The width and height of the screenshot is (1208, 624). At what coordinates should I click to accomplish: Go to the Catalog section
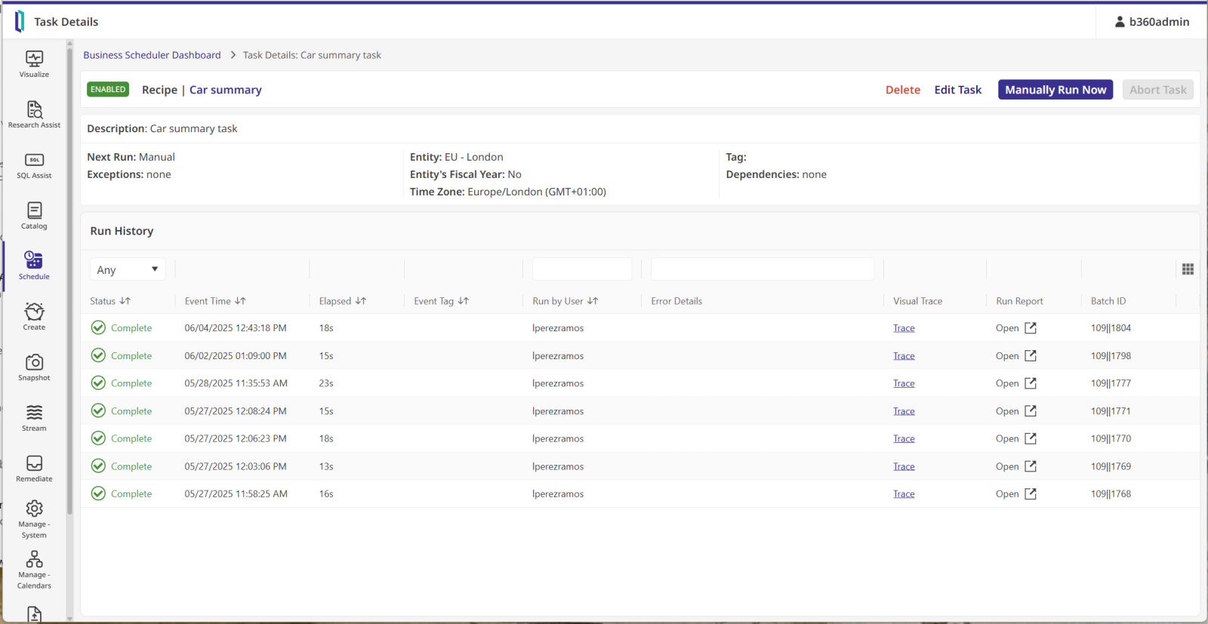pyautogui.click(x=34, y=215)
